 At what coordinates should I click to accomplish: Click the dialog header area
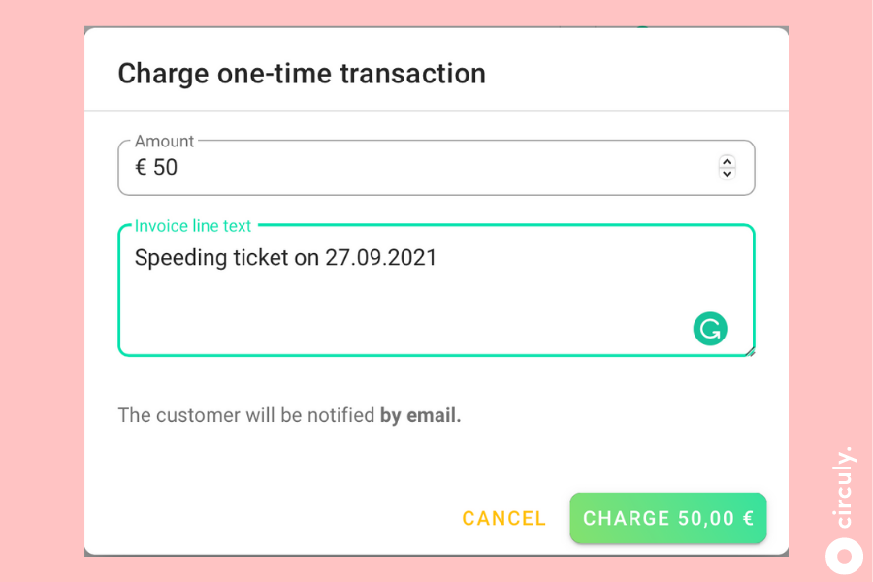436,68
